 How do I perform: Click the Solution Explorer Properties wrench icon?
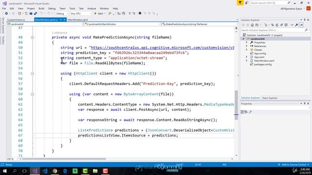[x=296, y=25]
